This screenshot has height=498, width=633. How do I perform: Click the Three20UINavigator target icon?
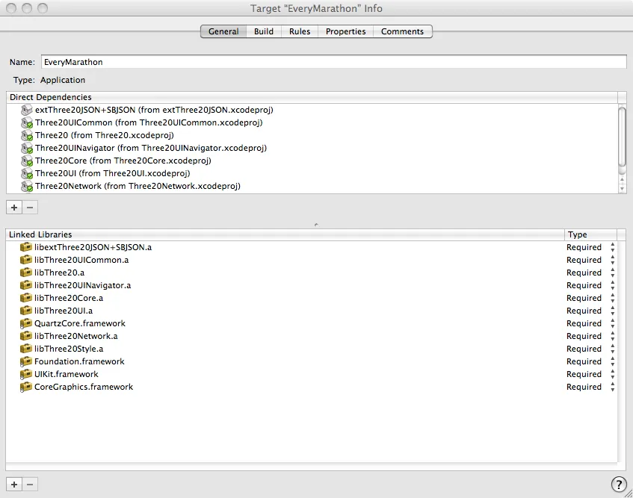tap(28, 148)
